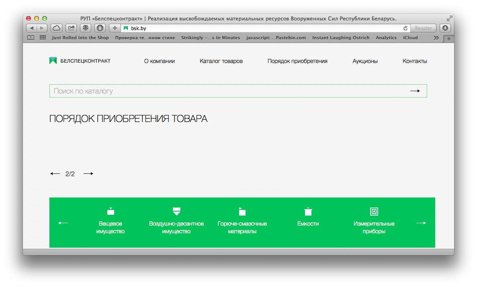Click the Емкости container icon
477x287 pixels.
[308, 211]
